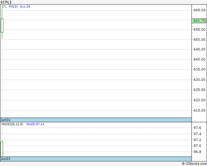Click the 630.00 price axis label
The width and height of the screenshot is (207, 166).
coord(199,80)
